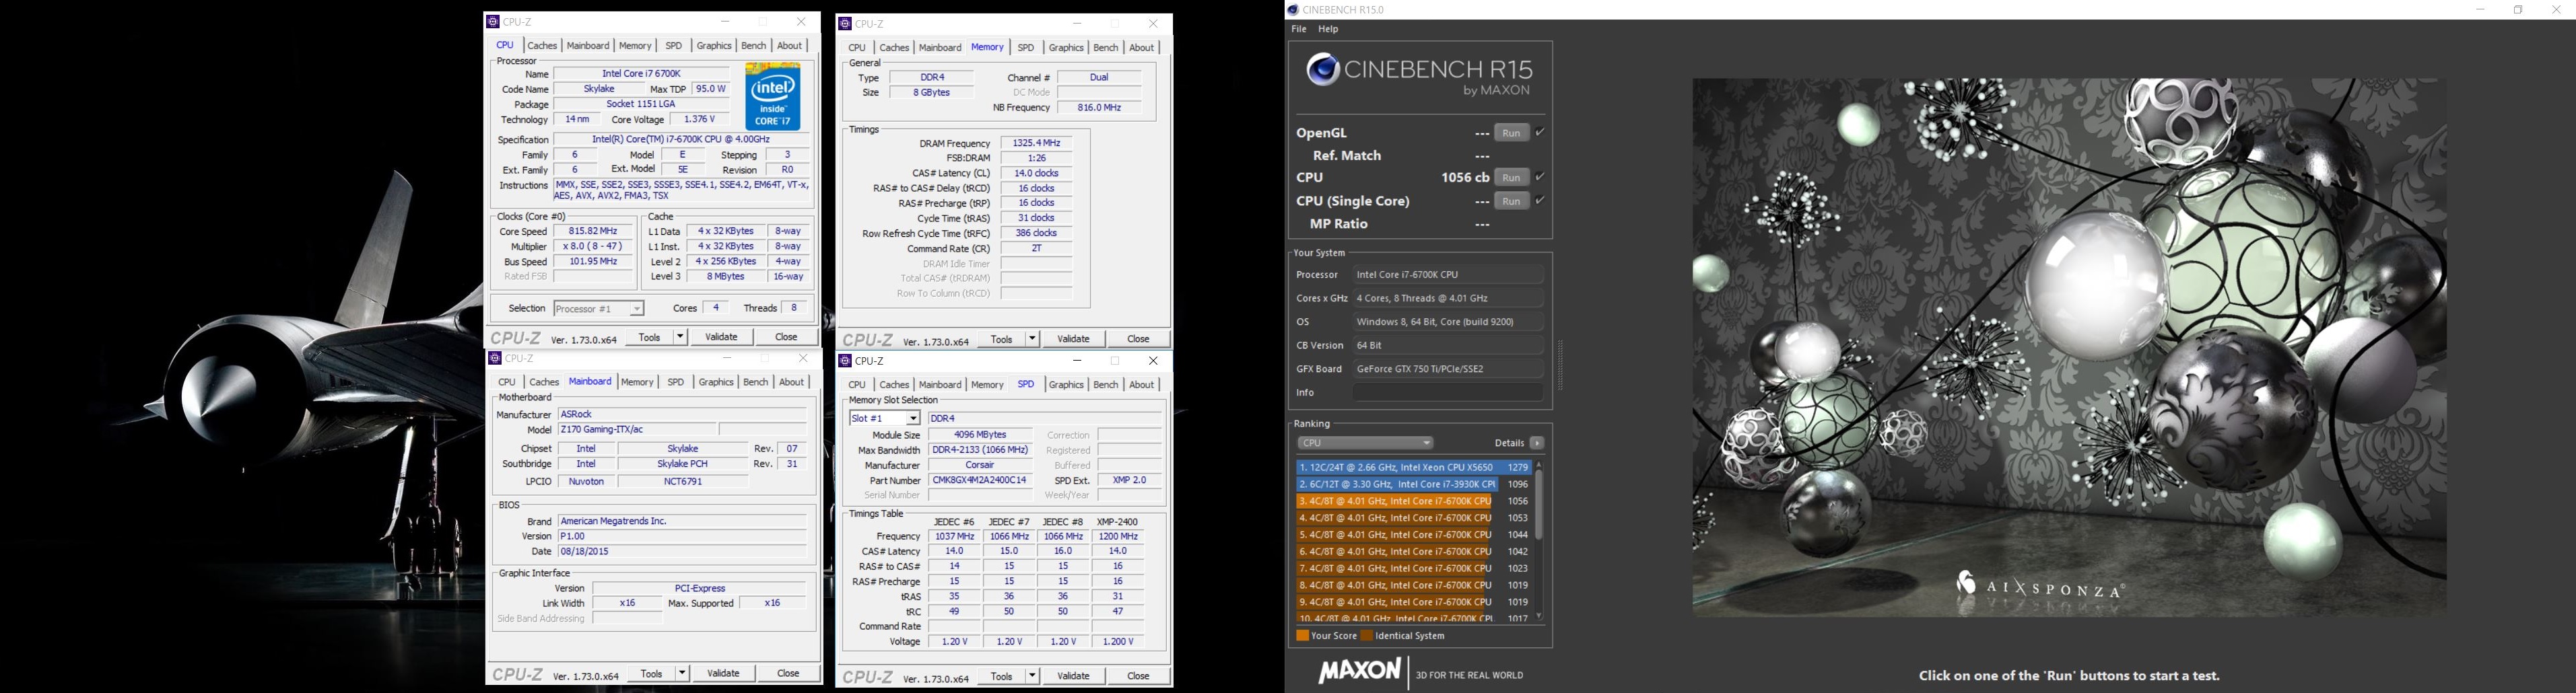2576x693 pixels.
Task: Click the MAXON logo at the bottom
Action: (1359, 672)
